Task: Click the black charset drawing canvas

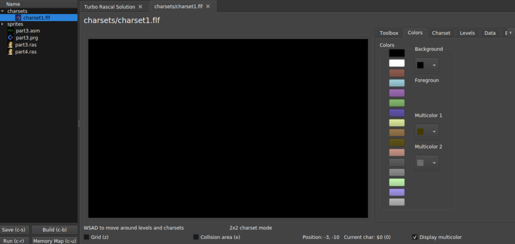Action: coord(228,128)
